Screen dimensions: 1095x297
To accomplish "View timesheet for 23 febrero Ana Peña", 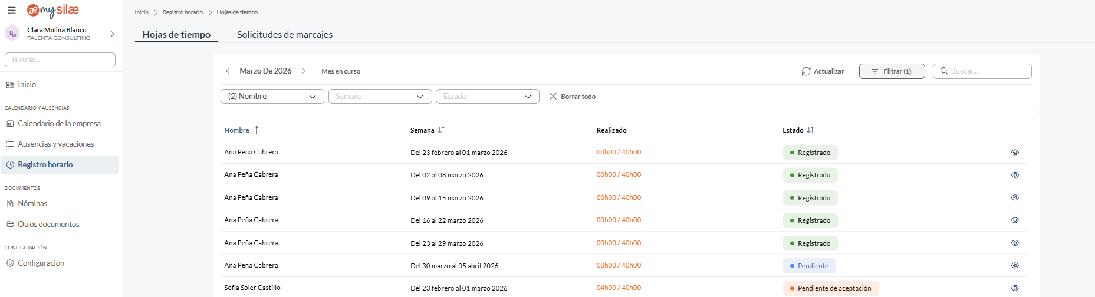I will click(1015, 153).
